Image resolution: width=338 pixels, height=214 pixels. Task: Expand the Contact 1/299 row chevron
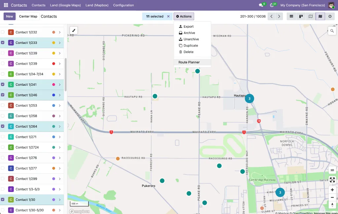[x=60, y=179]
